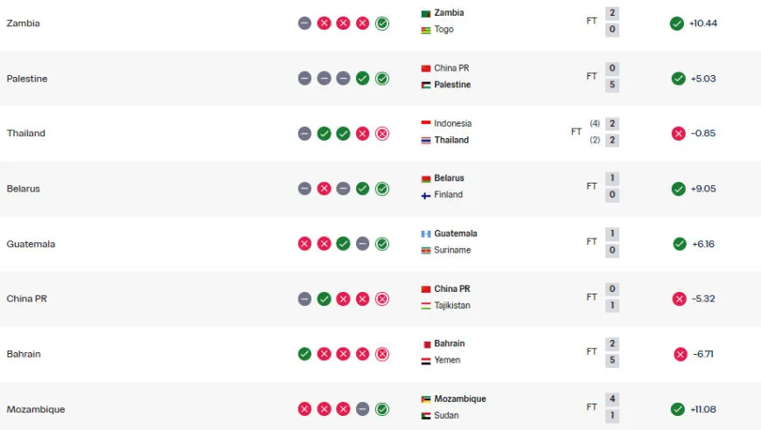The image size is (761, 430).
Task: Click the Zambia flag icon in the match column
Action: click(426, 14)
